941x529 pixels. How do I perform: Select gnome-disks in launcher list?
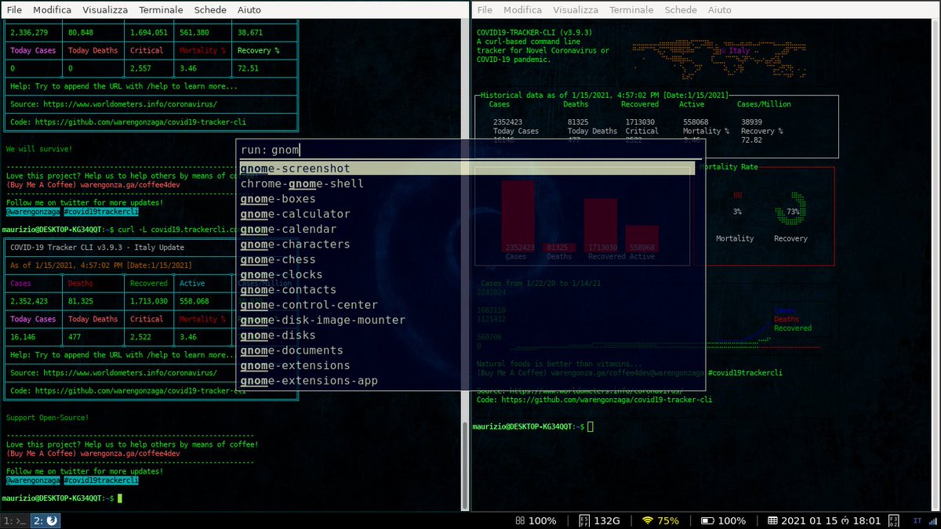tap(467, 335)
